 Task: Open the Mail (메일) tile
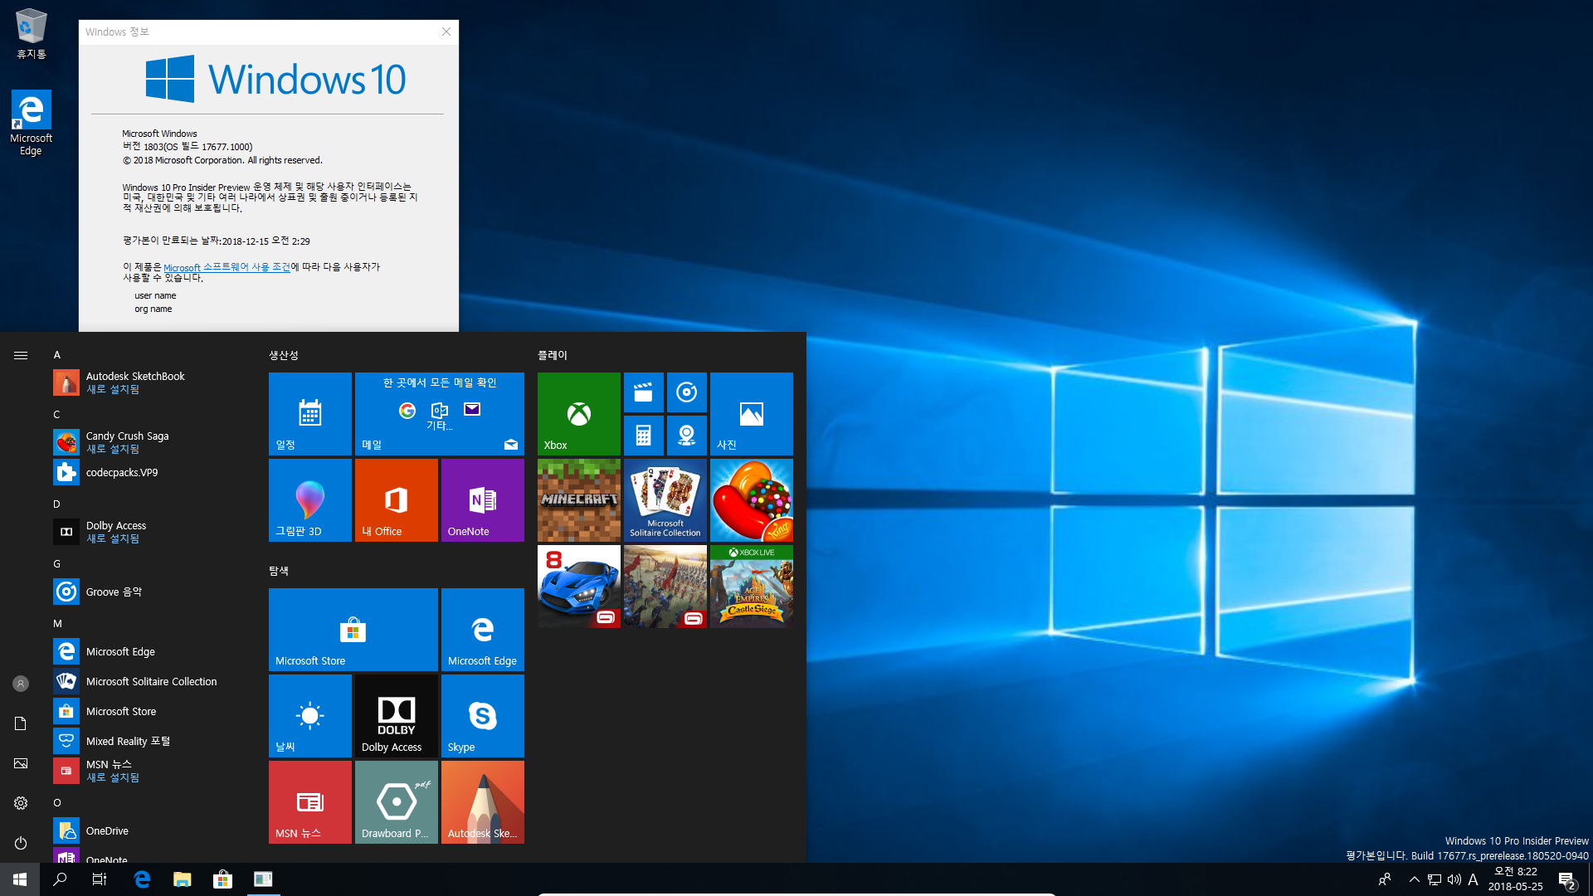(x=440, y=413)
